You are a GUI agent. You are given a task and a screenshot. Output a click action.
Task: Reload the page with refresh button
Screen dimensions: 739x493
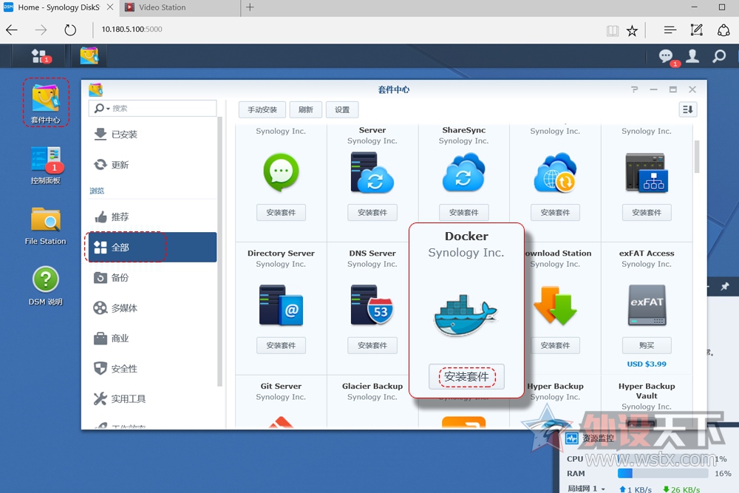[70, 30]
